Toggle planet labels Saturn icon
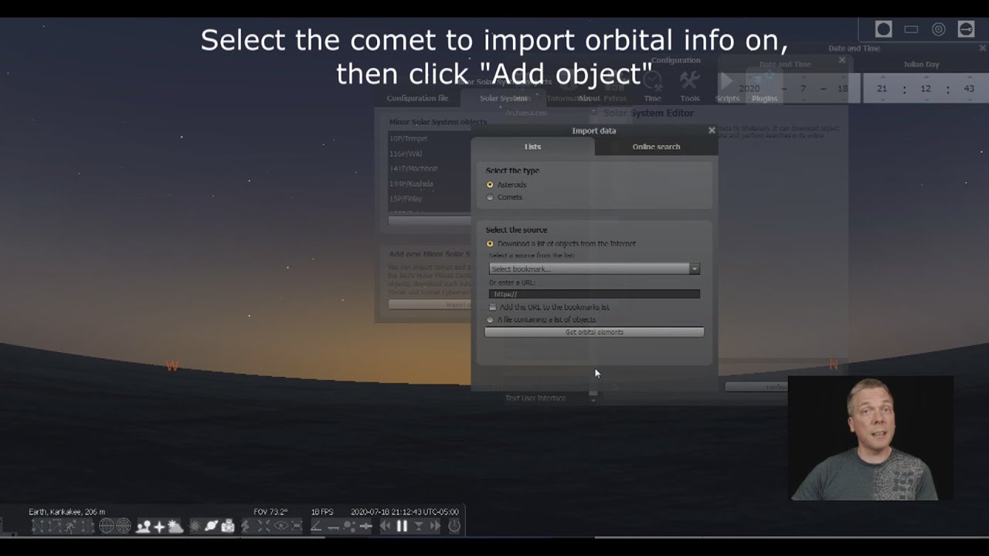 (x=211, y=526)
